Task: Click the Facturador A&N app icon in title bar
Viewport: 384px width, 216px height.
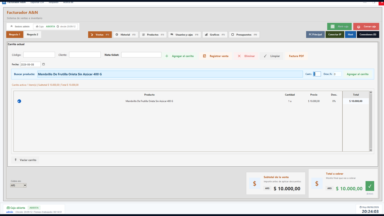Action: point(4,2)
